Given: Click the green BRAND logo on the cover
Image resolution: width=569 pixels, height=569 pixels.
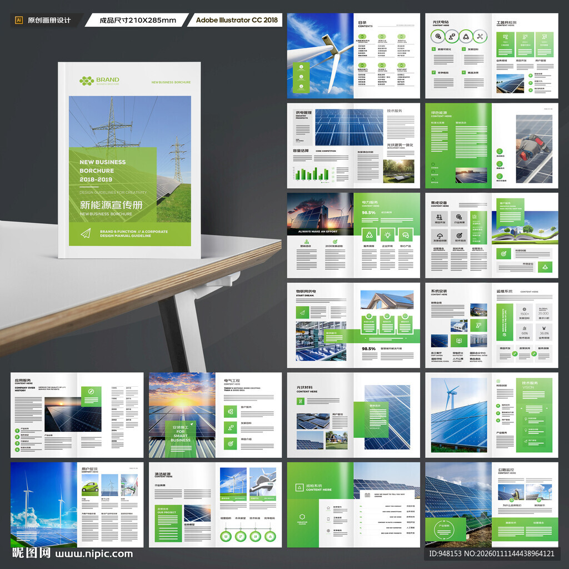Looking at the screenshot, I should (99, 81).
